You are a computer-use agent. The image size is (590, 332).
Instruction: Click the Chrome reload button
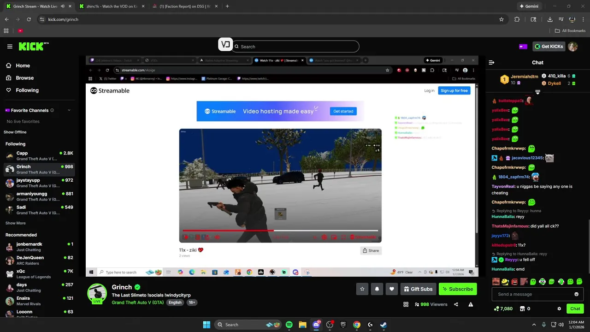pyautogui.click(x=29, y=19)
